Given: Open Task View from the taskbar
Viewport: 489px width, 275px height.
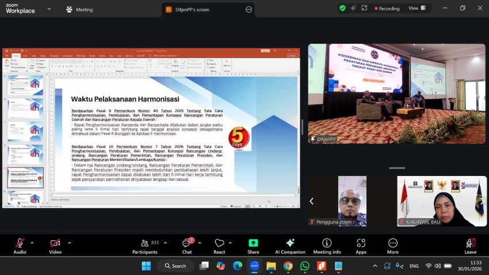Looking at the screenshot, I should (204, 266).
